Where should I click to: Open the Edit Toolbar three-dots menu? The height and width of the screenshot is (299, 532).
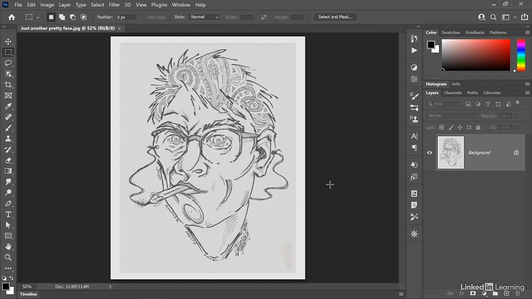[x=8, y=268]
